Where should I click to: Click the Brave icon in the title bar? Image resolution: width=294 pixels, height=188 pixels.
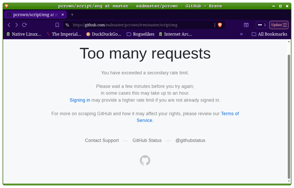point(6,6)
